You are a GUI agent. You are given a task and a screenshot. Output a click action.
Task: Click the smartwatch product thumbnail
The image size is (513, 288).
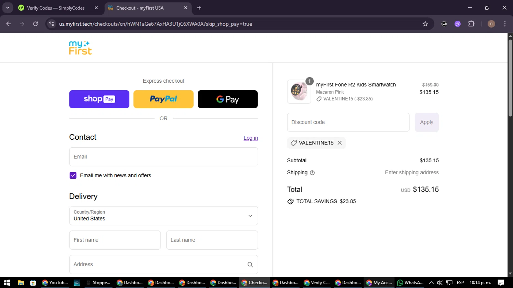(x=299, y=92)
